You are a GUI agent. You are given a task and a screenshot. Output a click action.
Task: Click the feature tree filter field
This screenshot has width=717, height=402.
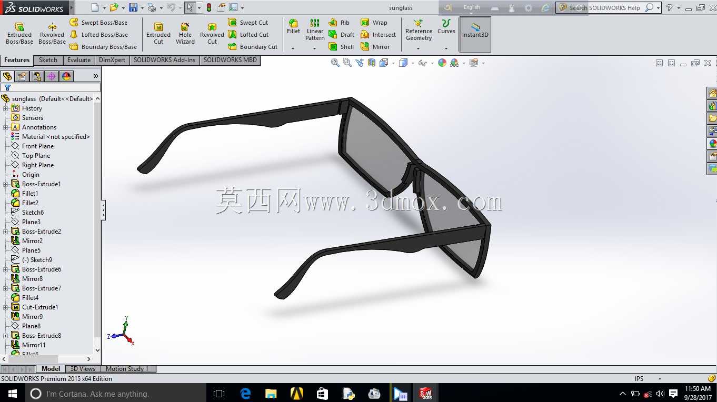[x=51, y=87]
